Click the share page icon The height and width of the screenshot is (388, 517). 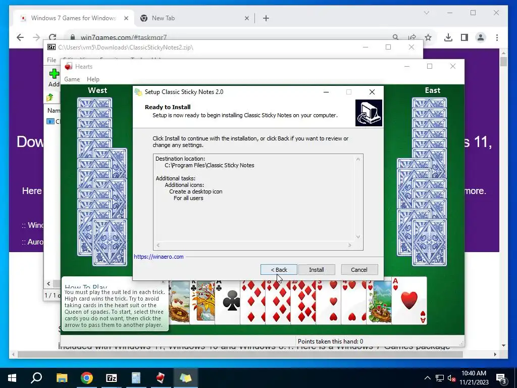pos(412,37)
